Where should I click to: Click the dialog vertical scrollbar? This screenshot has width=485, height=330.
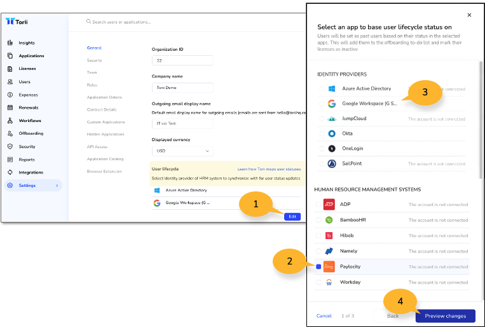click(x=481, y=120)
